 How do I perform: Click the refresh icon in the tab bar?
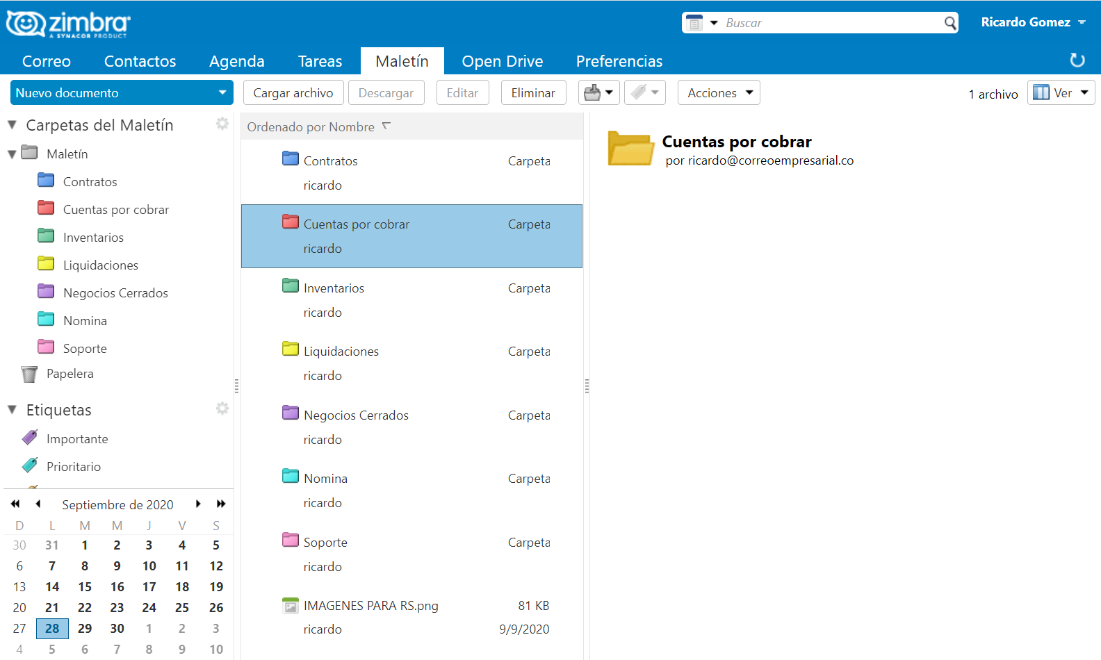pyautogui.click(x=1077, y=60)
